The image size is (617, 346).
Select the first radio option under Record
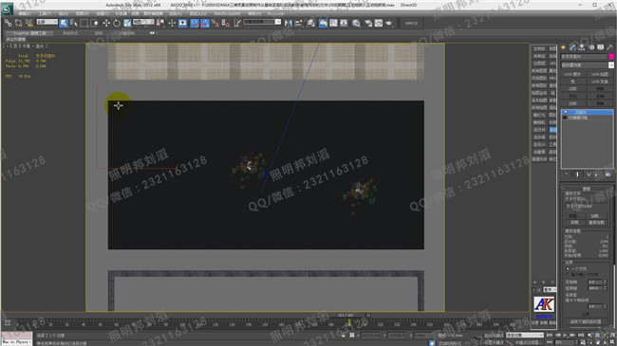coord(568,269)
